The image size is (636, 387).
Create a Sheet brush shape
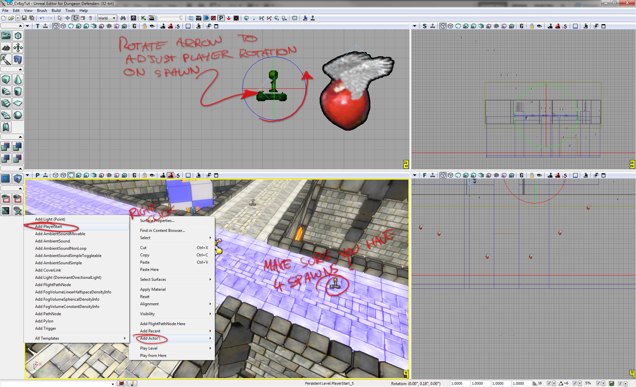pyautogui.click(x=18, y=103)
